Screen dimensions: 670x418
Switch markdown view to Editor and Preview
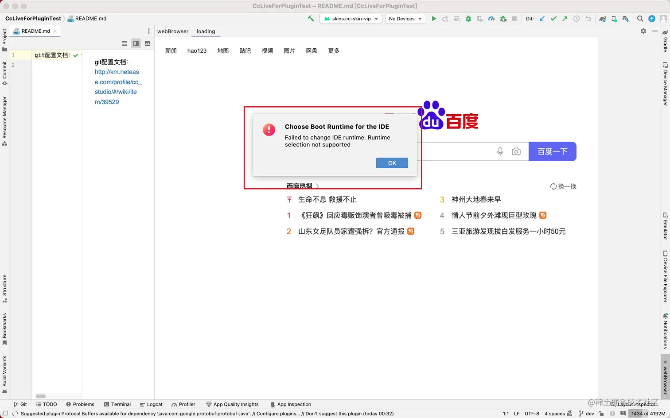tap(136, 43)
